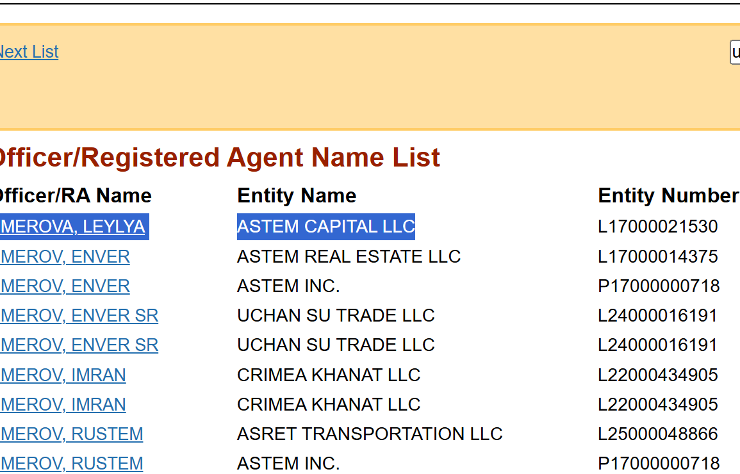Image resolution: width=740 pixels, height=474 pixels.
Task: Click entity number L17000021530
Action: (x=657, y=227)
